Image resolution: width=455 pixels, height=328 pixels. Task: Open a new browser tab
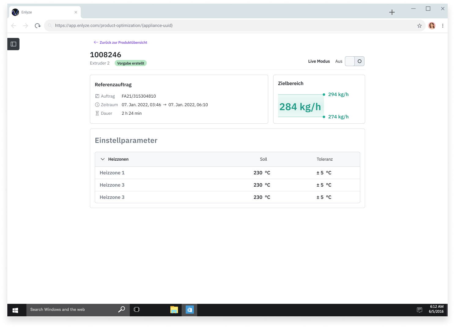392,12
